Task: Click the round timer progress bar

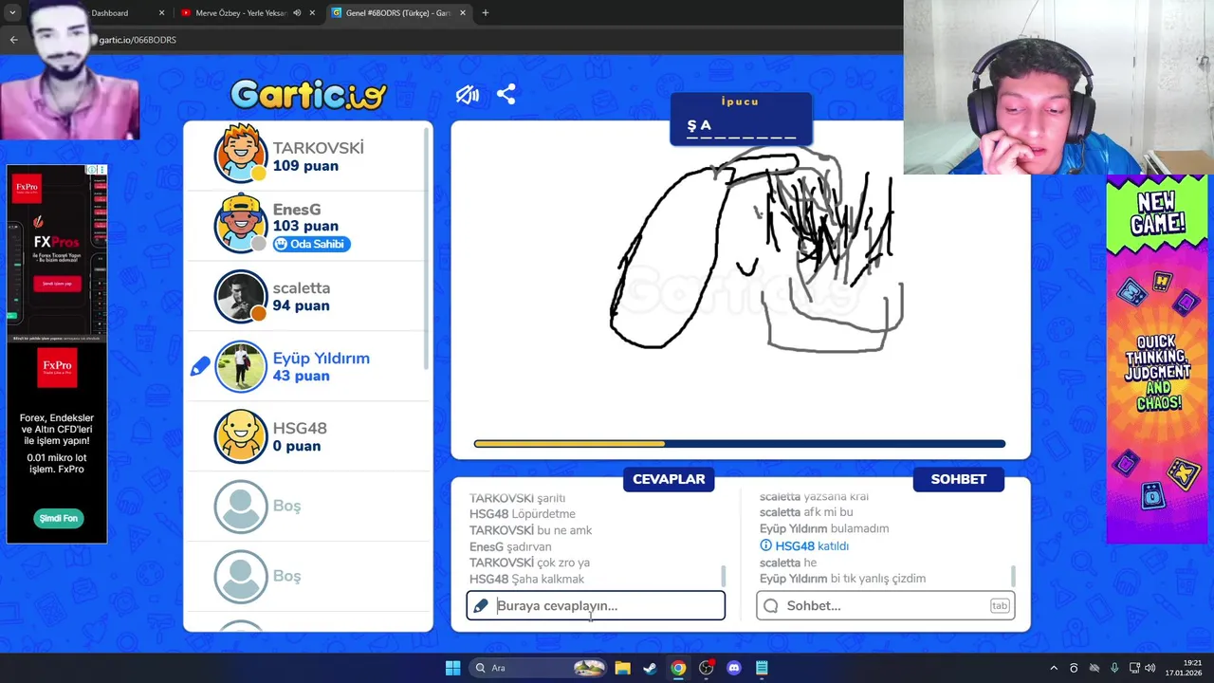Action: [740, 443]
